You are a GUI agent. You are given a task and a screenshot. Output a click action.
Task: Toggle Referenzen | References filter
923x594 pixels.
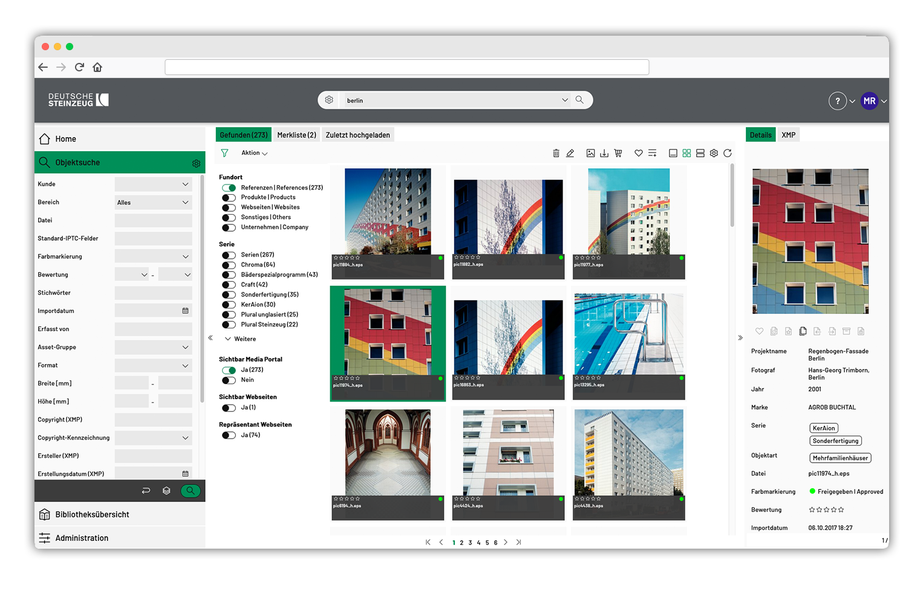(x=229, y=188)
